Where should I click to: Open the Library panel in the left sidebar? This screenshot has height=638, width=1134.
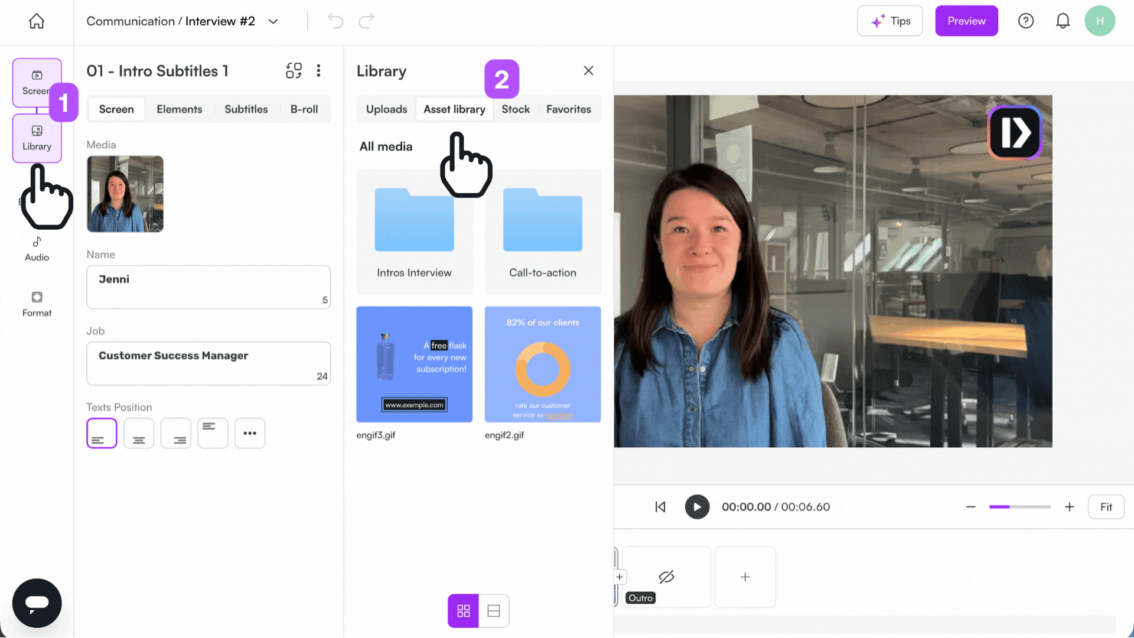coord(37,138)
